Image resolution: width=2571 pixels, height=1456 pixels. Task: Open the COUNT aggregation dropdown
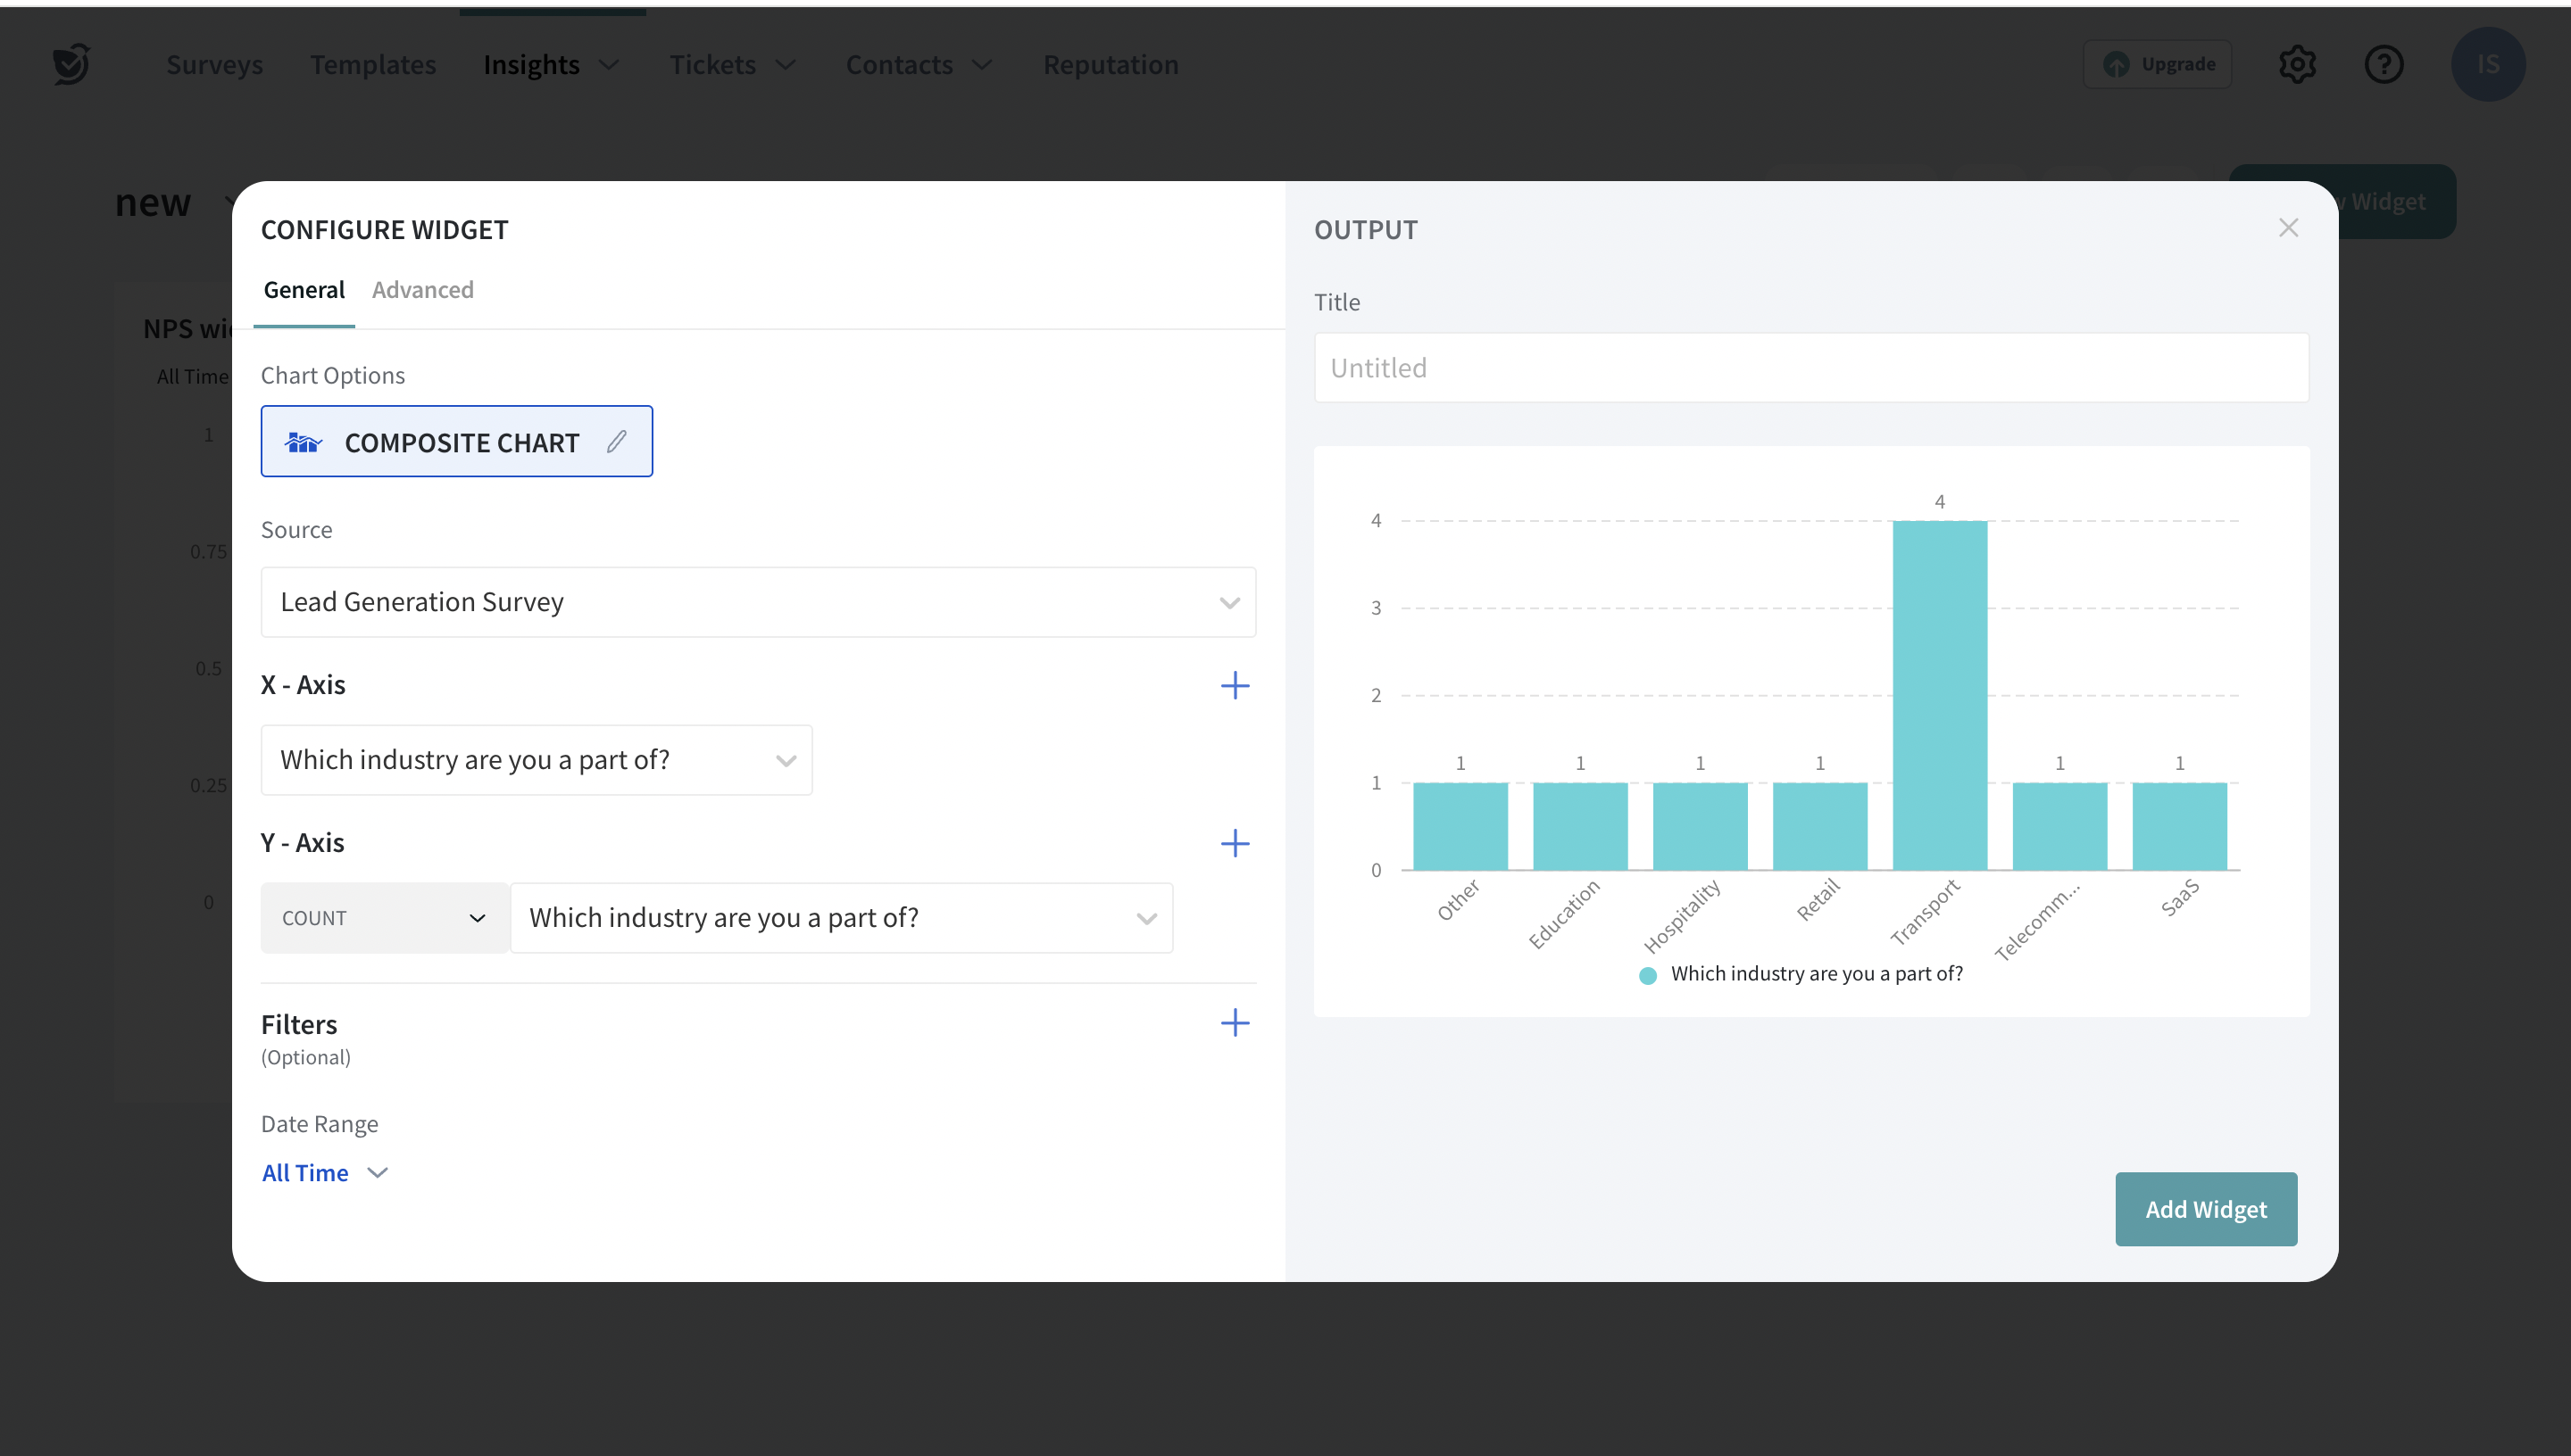384,918
